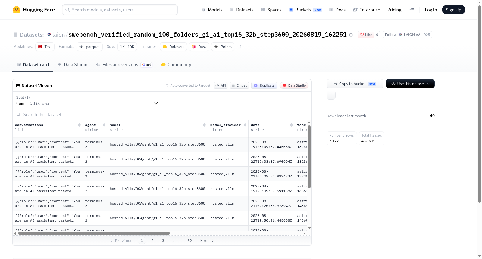Sort the model column
This screenshot has width=482, height=259.
[204, 125]
